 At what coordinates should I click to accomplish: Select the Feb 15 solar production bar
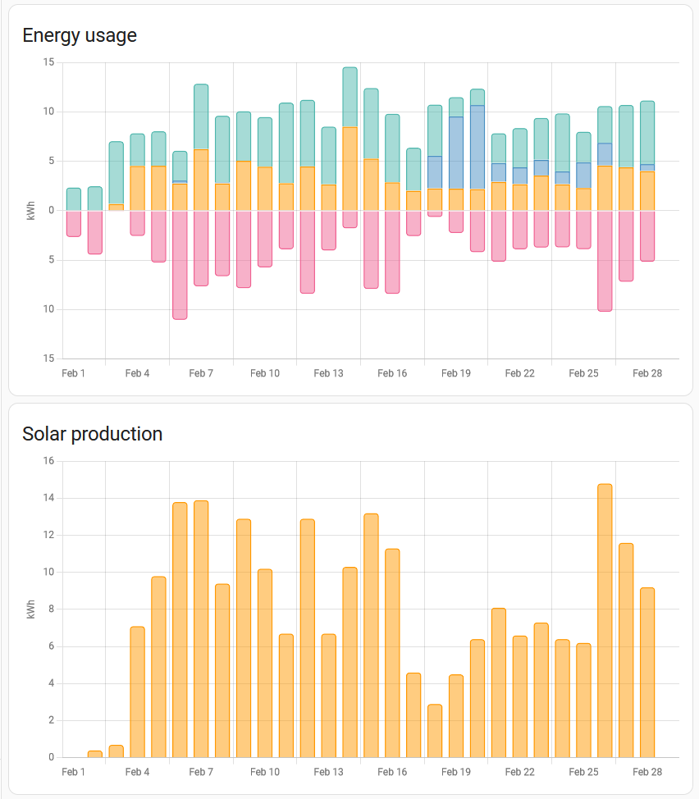point(372,636)
